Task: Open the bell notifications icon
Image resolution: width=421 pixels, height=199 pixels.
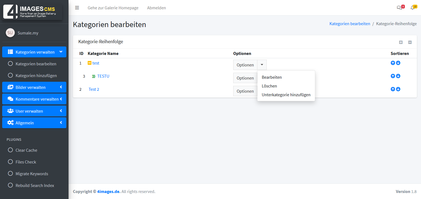Action: point(413,8)
